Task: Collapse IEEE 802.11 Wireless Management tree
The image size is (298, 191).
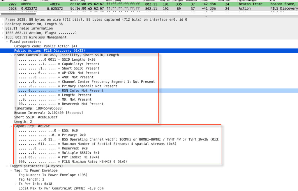Action: point(3,37)
